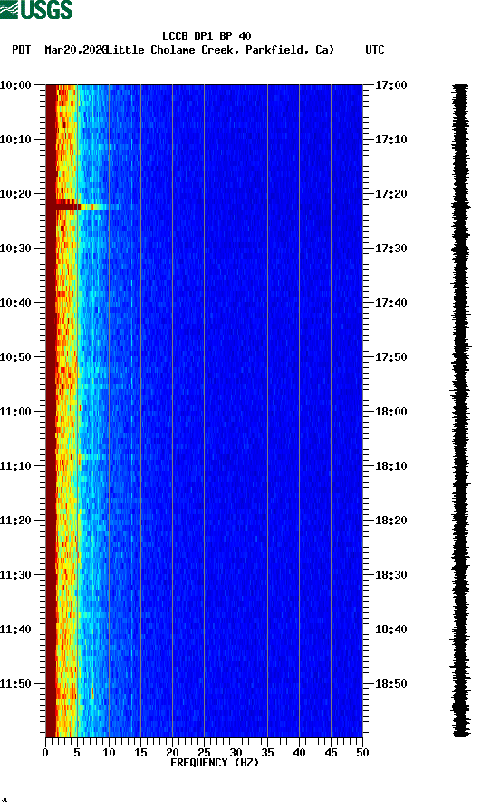Viewport: 500px width, 810px height.
Task: Click the '18:10' UTC time label
Action: click(390, 466)
